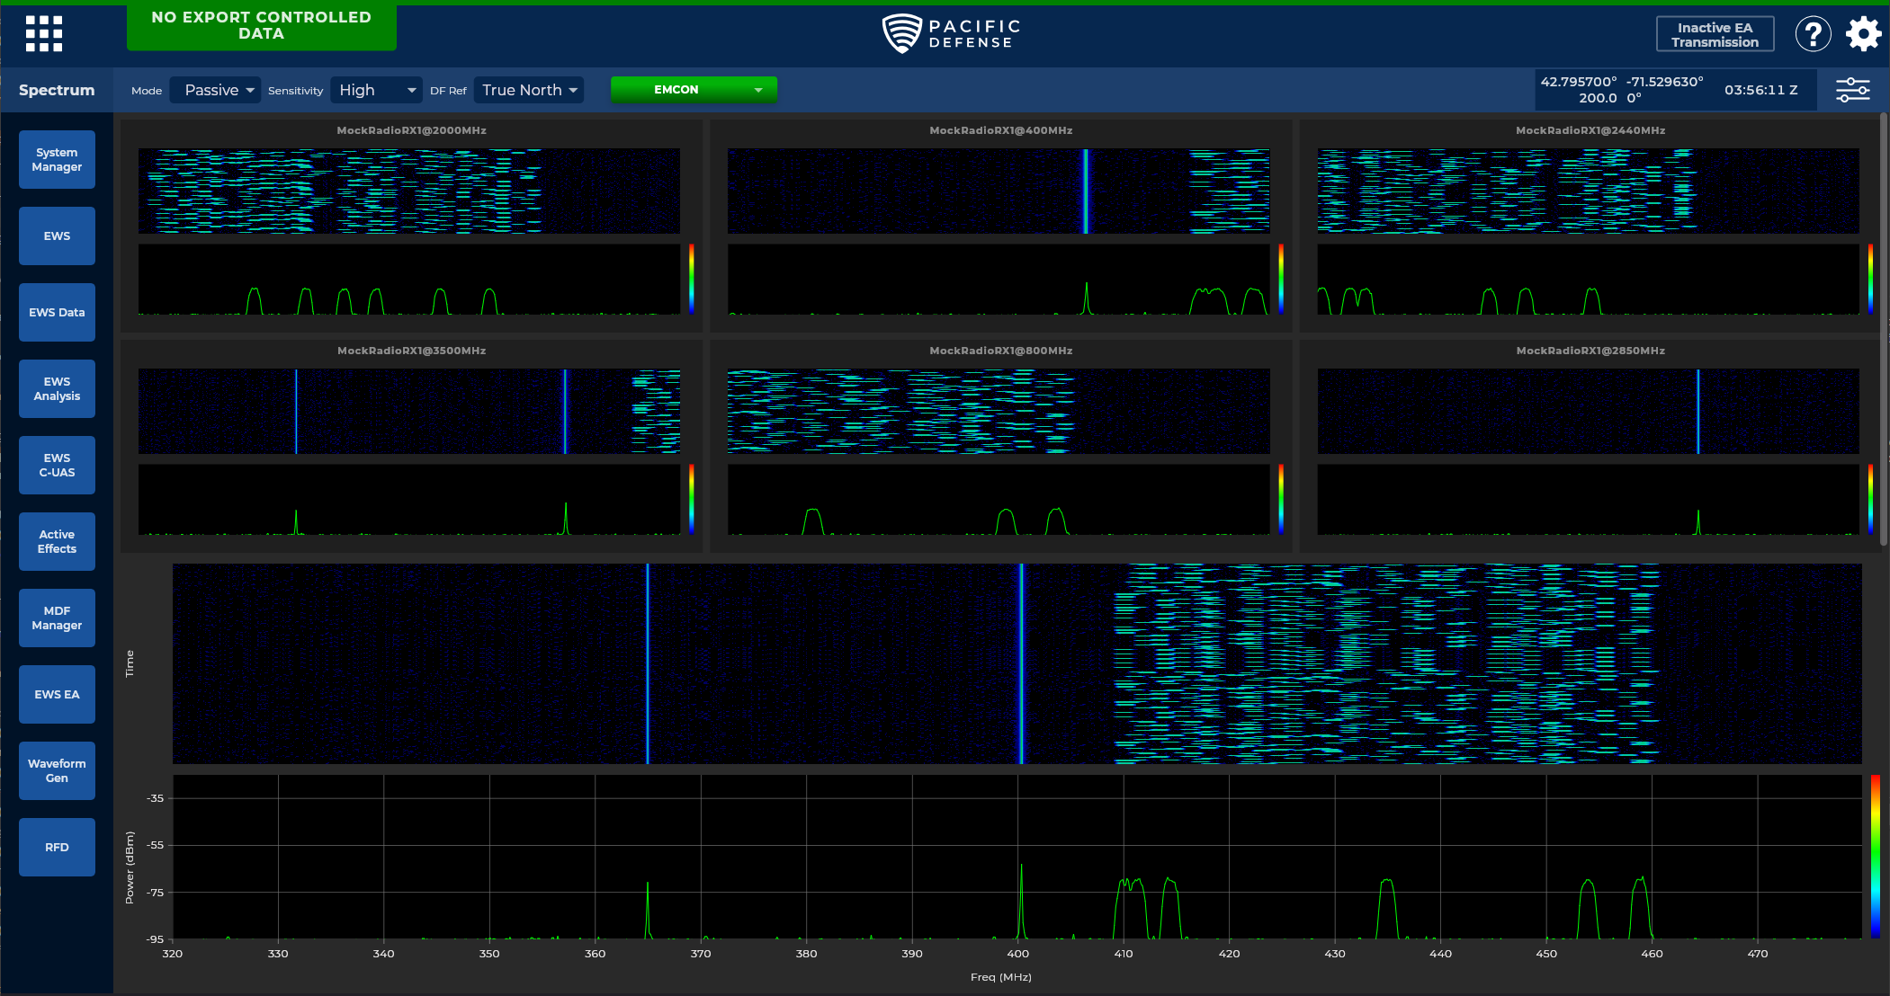Select the MockRadioRX1@2850MHz waterfall thumbnail
The image size is (1890, 996).
1588,411
